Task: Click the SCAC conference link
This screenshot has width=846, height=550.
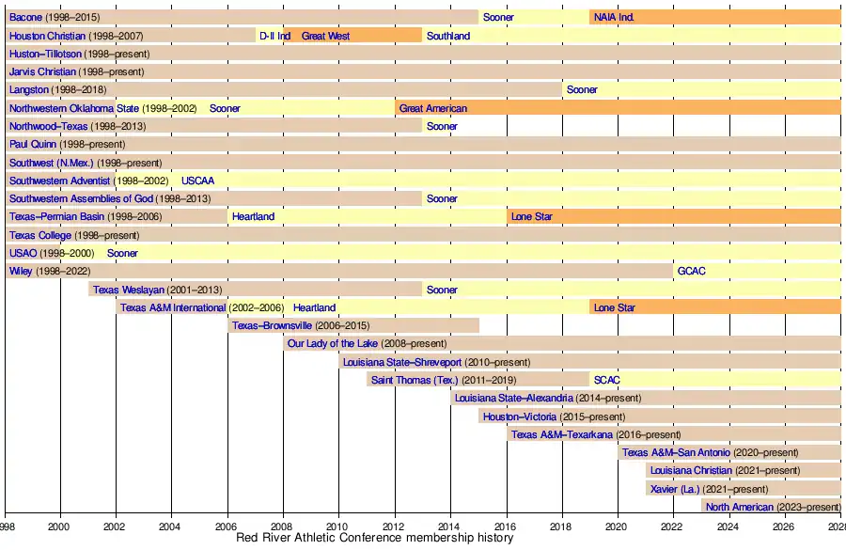Action: pos(606,380)
